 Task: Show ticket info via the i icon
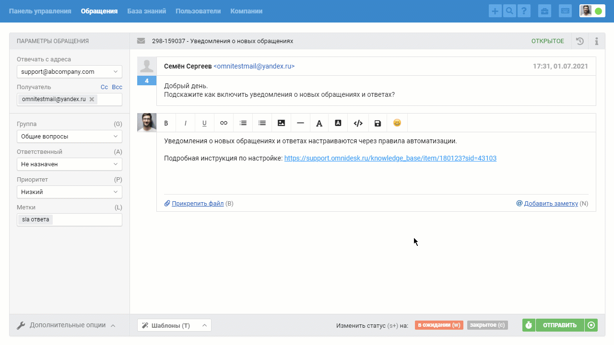[x=597, y=41]
